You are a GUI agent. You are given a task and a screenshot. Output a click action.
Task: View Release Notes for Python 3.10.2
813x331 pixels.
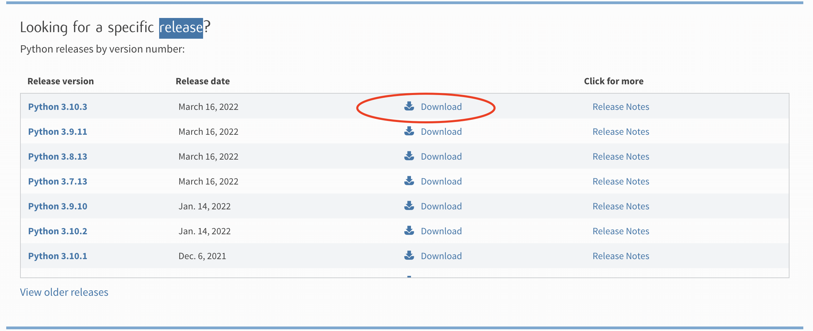click(x=621, y=231)
